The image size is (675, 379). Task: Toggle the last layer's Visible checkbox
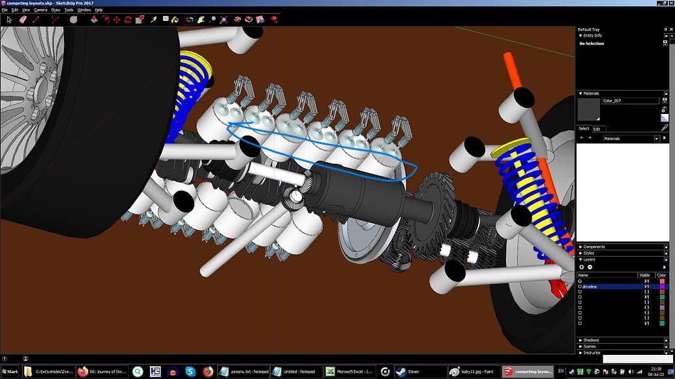pos(647,323)
